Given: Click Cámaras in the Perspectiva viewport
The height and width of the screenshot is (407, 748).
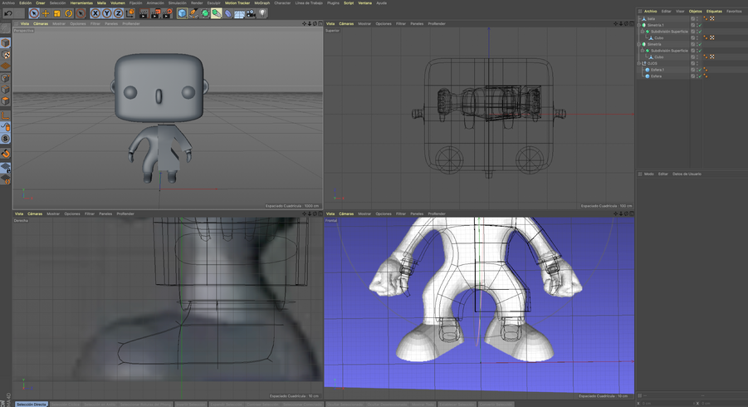Looking at the screenshot, I should [x=39, y=23].
